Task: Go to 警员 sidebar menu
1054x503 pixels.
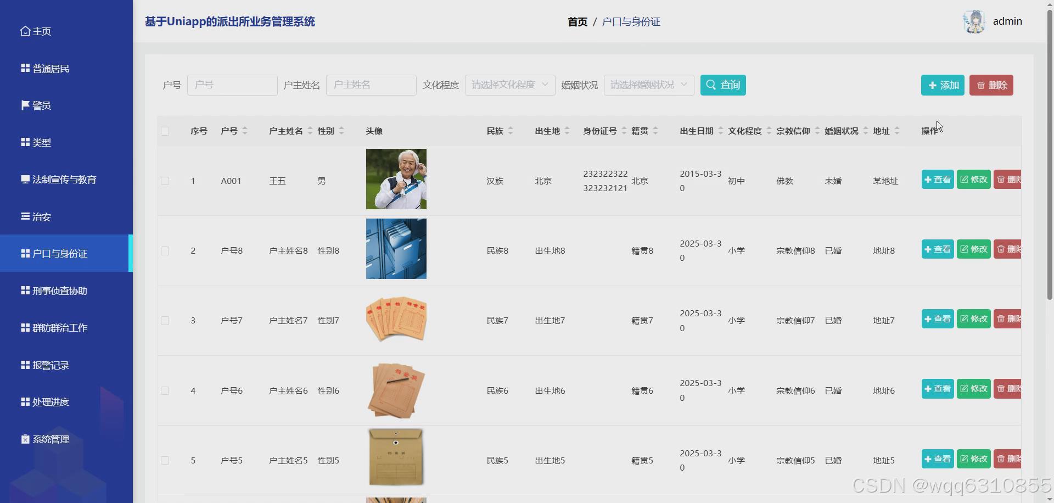Action: pos(66,105)
